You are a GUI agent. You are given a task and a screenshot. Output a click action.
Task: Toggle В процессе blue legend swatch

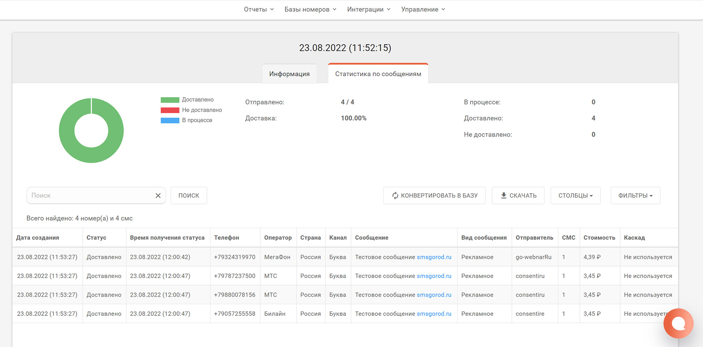click(x=170, y=120)
